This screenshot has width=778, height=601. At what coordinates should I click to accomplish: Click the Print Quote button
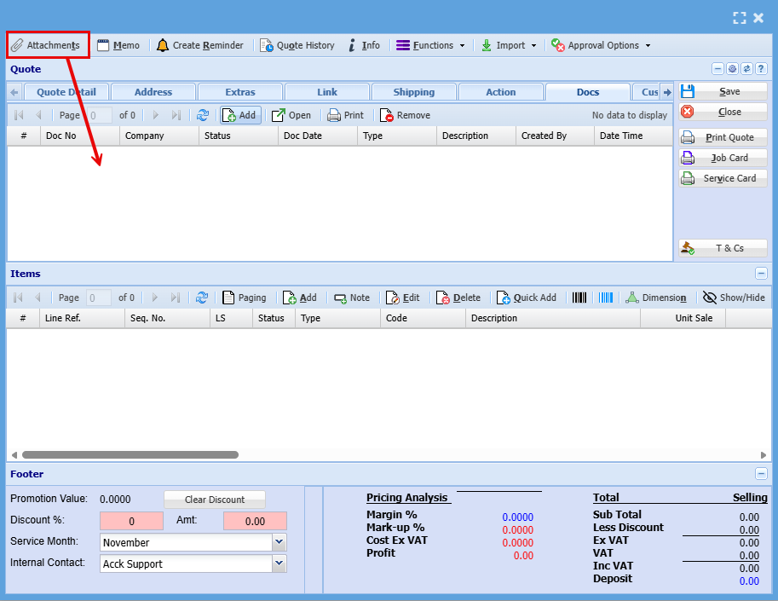pos(723,137)
